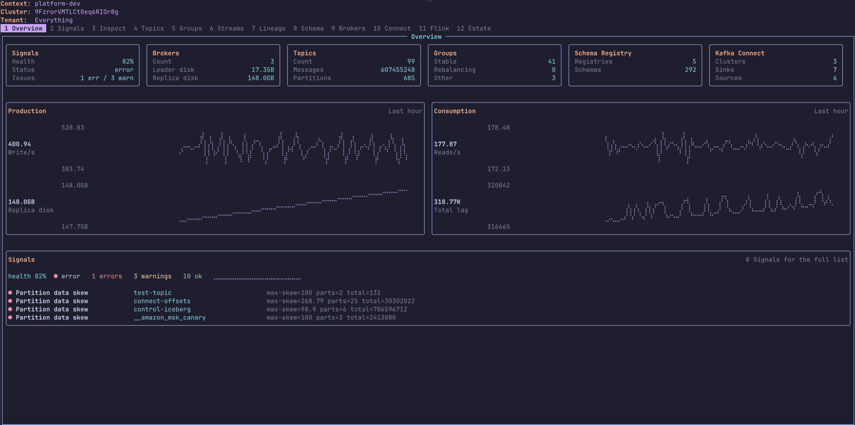Click the Kafka Connect card title
The height and width of the screenshot is (425, 855).
click(x=740, y=53)
